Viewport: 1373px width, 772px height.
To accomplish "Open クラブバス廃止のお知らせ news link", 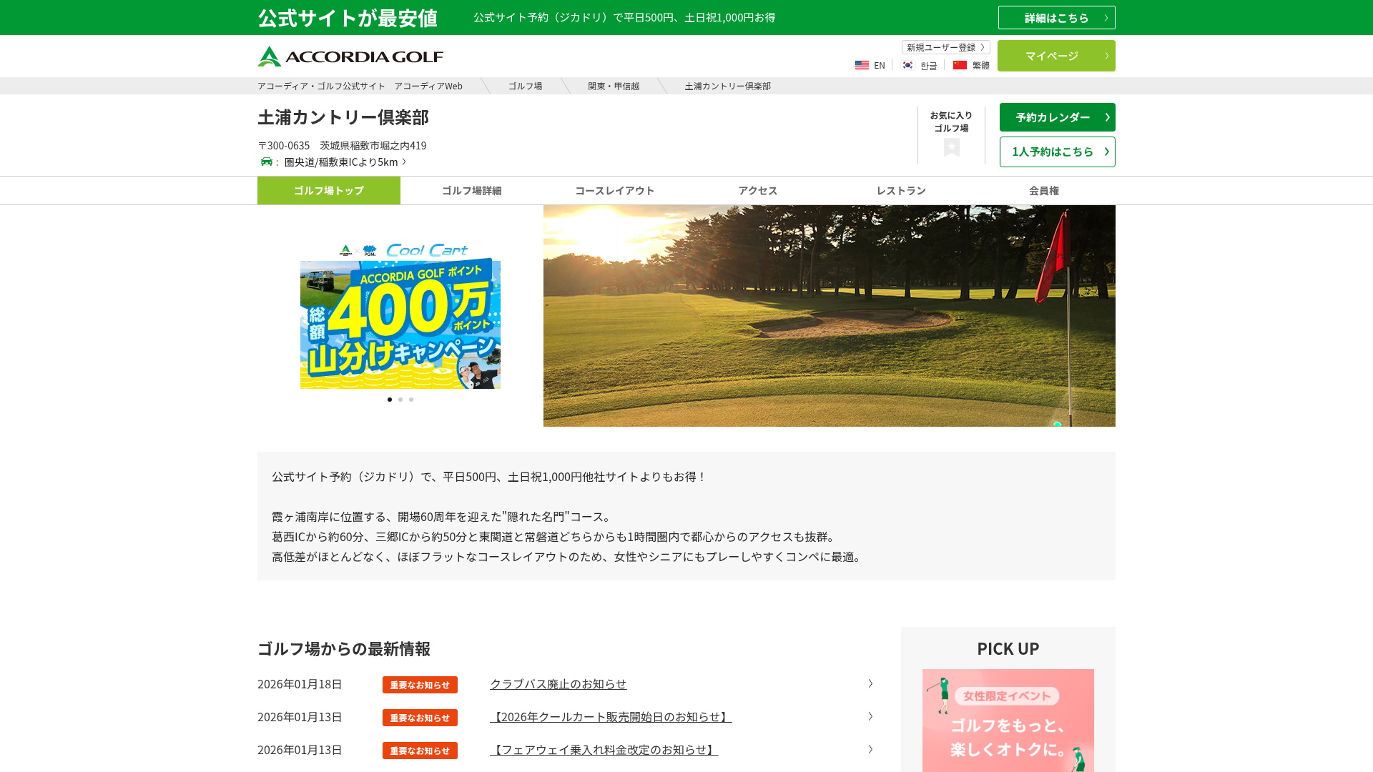I will pyautogui.click(x=558, y=684).
